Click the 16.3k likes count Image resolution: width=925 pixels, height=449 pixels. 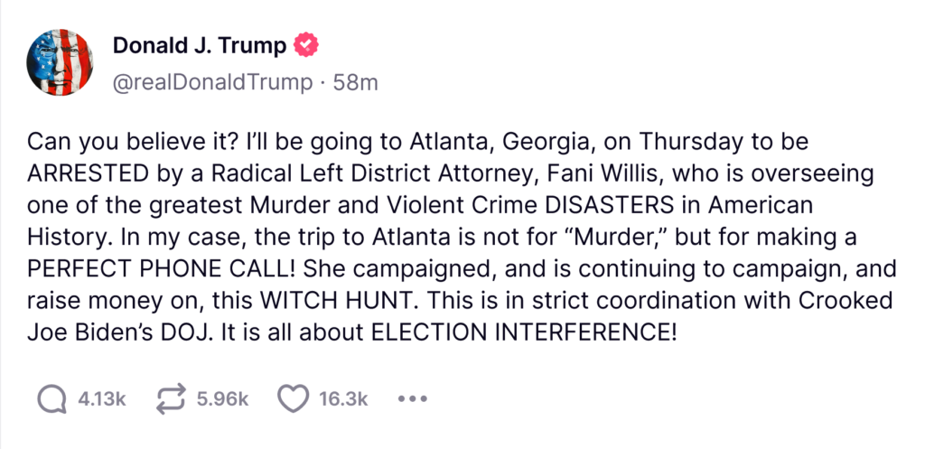[x=344, y=399]
